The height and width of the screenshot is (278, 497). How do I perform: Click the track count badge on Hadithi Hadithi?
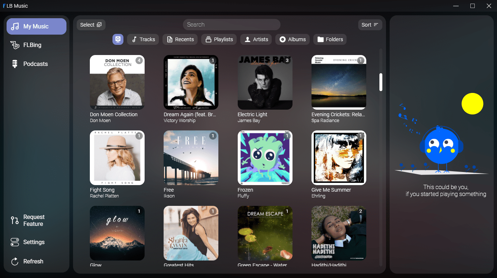pos(361,211)
